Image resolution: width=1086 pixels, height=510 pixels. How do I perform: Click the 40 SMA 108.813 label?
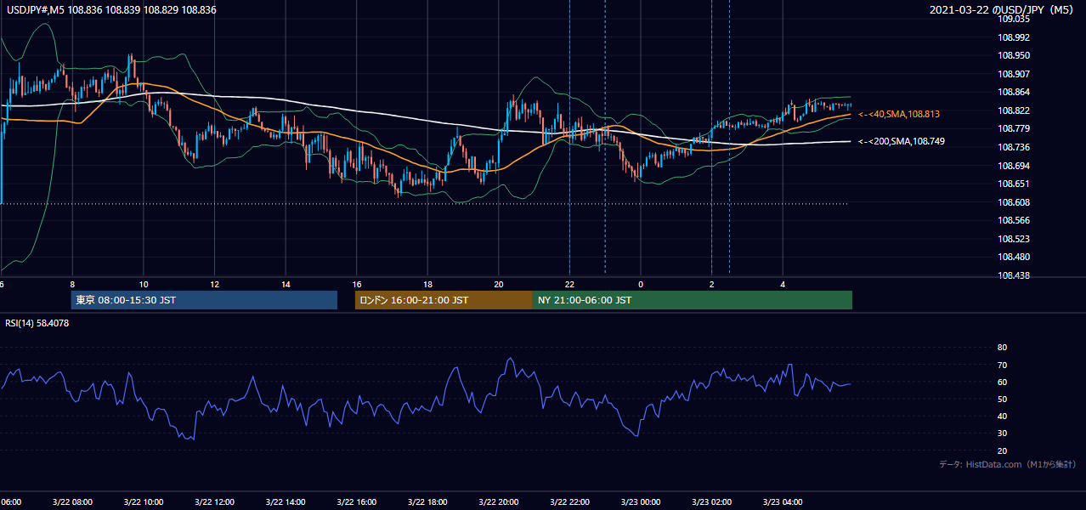[x=899, y=114]
